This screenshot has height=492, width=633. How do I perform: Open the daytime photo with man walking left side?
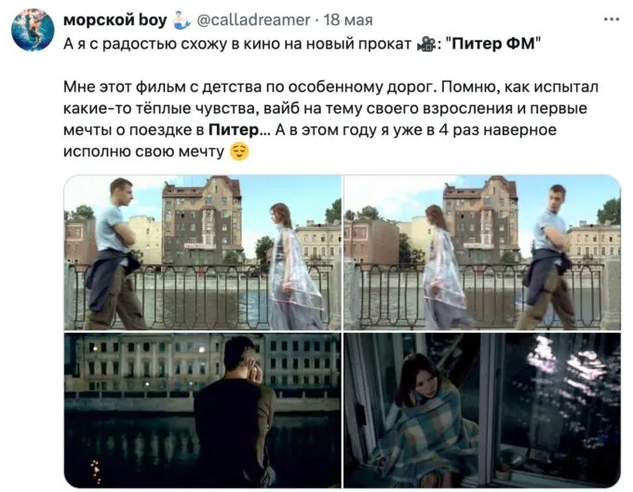[203, 252]
